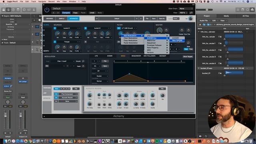The height and width of the screenshot is (144, 256).
Task: Turn the Modulation Depth knob
Action: tap(83, 66)
